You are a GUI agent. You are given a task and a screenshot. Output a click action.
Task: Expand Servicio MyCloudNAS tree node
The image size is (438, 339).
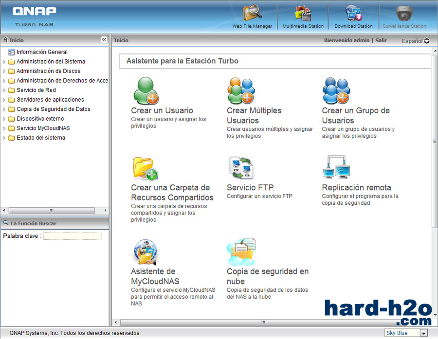pos(4,128)
